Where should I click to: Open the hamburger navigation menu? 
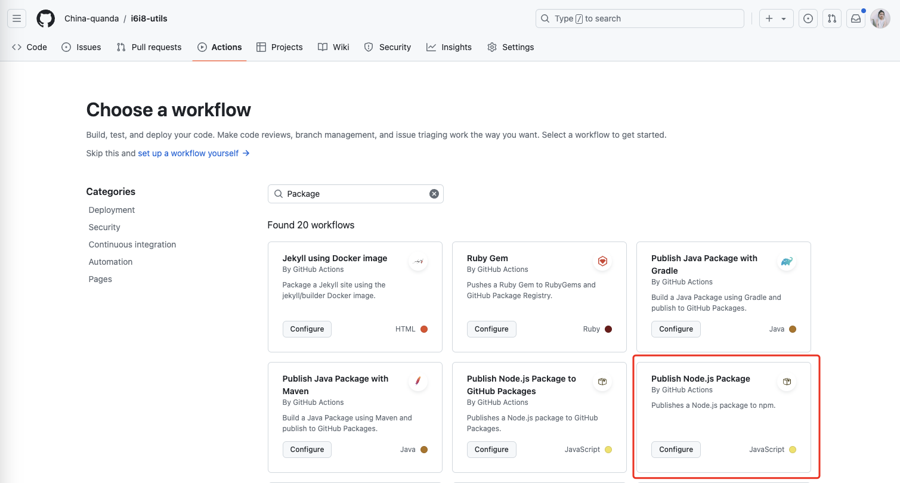pyautogui.click(x=17, y=18)
